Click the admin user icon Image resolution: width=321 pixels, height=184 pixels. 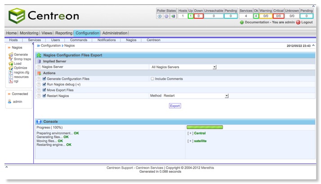(x=9, y=101)
